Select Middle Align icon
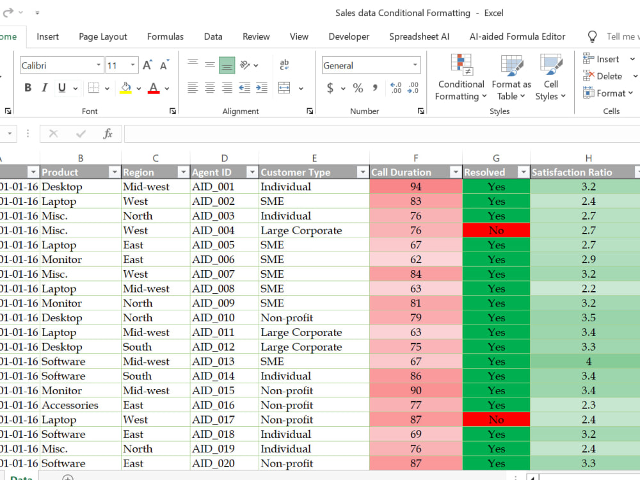 point(210,65)
